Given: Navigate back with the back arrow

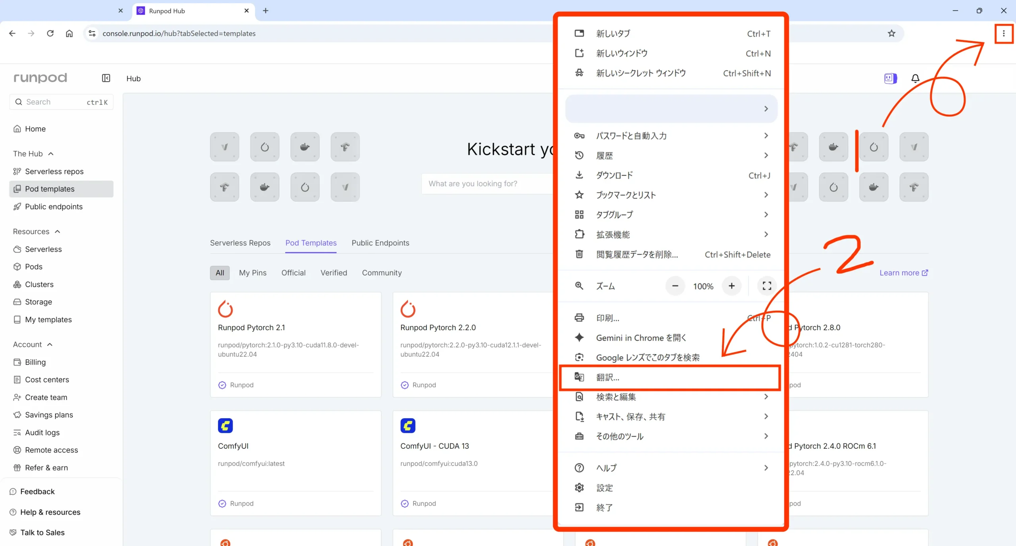Looking at the screenshot, I should [12, 33].
